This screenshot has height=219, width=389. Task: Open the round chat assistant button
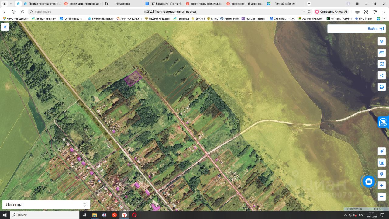coord(369,182)
